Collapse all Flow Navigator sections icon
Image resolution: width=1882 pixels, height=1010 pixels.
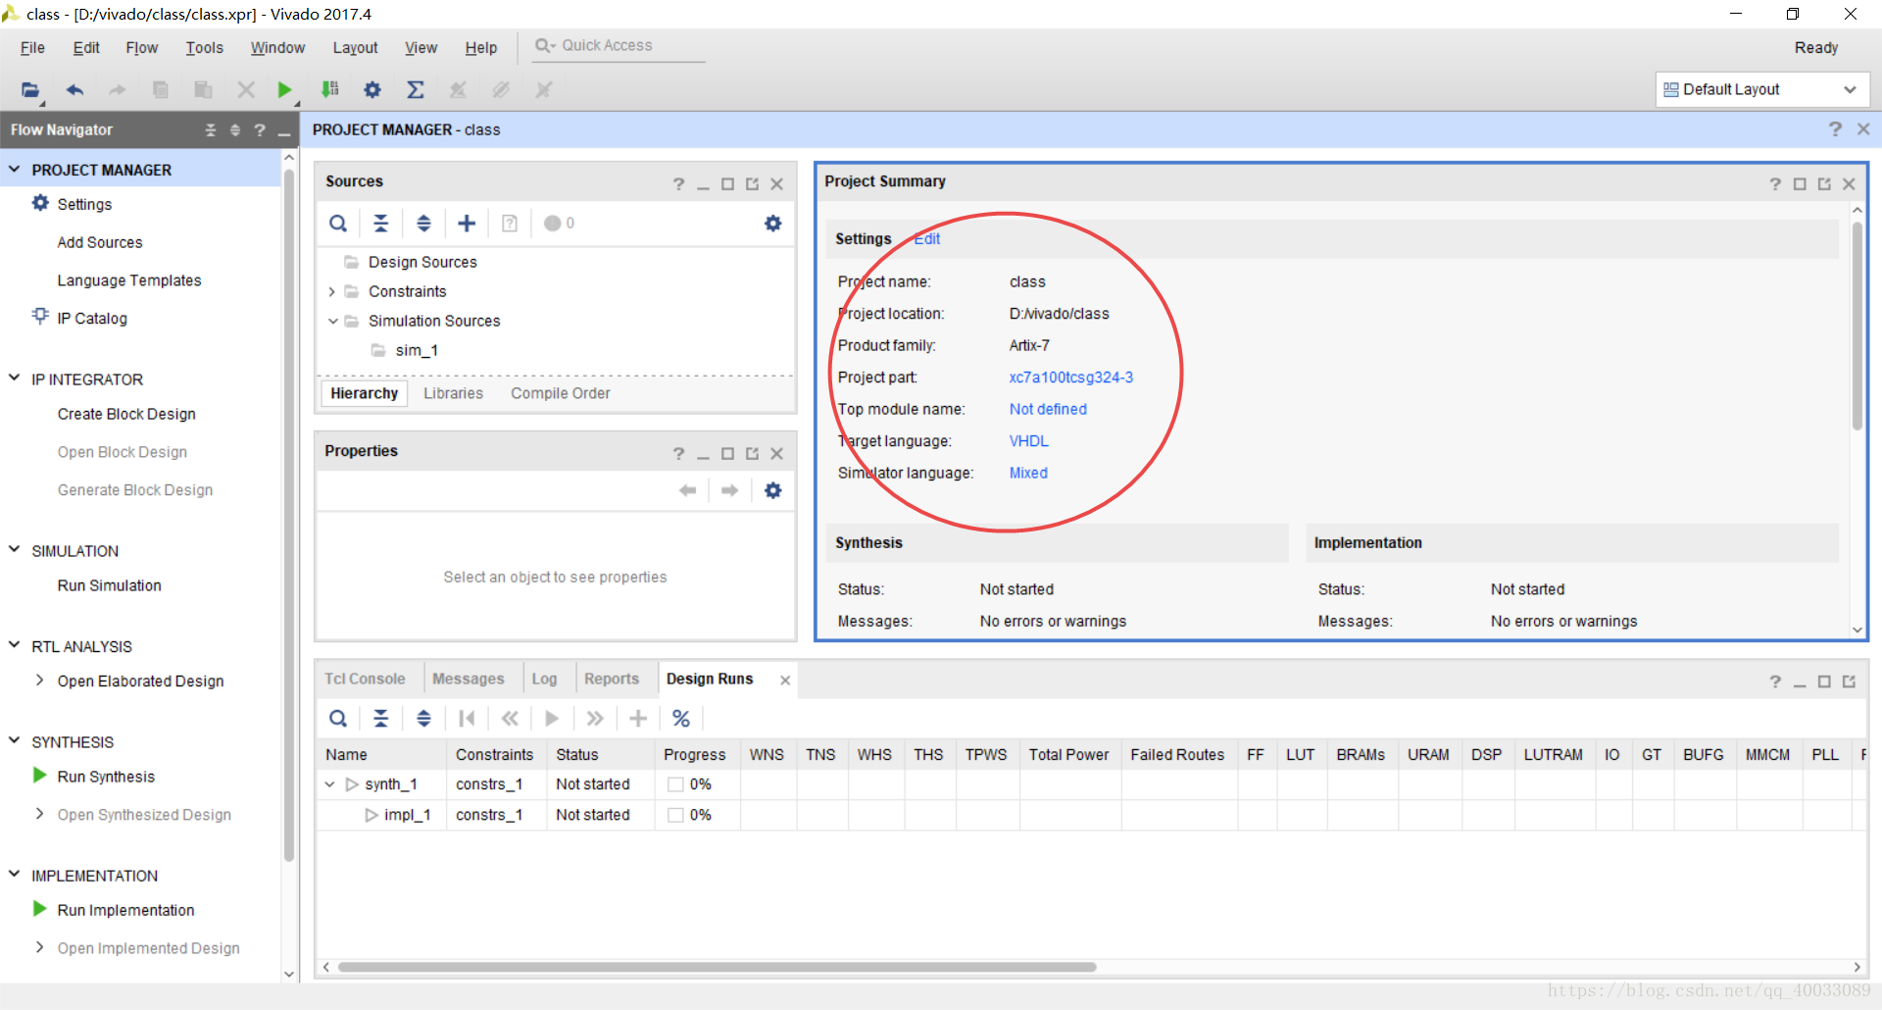[210, 129]
